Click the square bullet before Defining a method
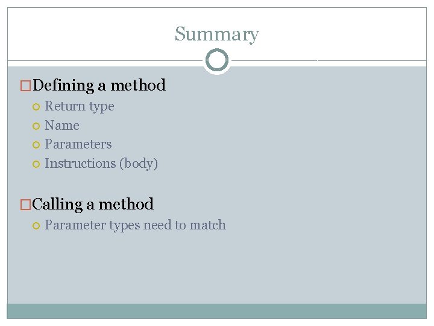434x326 pixels. pyautogui.click(x=26, y=86)
